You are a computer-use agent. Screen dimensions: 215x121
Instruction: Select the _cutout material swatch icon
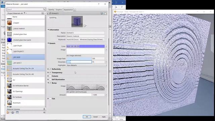(9, 29)
